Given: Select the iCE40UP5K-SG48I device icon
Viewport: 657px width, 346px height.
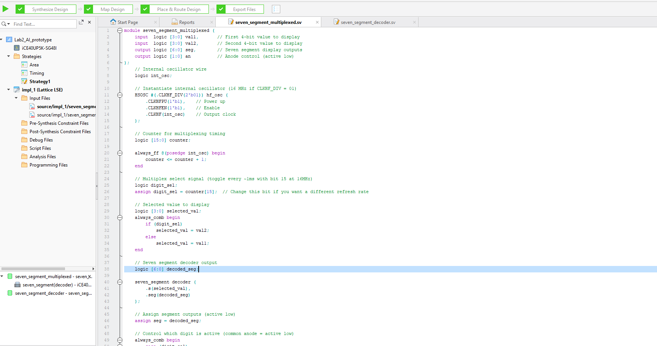Looking at the screenshot, I should click(17, 48).
